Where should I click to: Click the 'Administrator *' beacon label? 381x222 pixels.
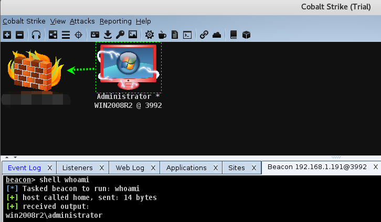point(128,96)
